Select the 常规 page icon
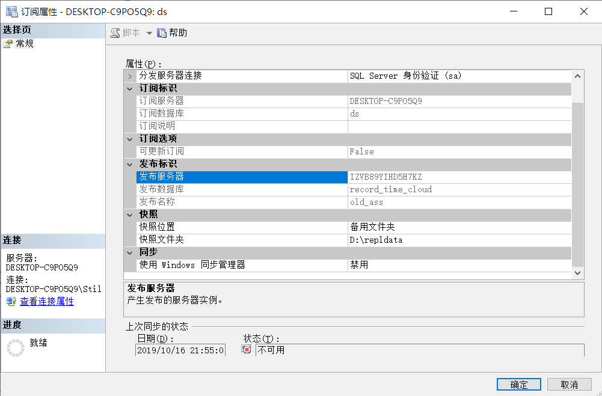Image resolution: width=602 pixels, height=396 pixels. coord(8,44)
